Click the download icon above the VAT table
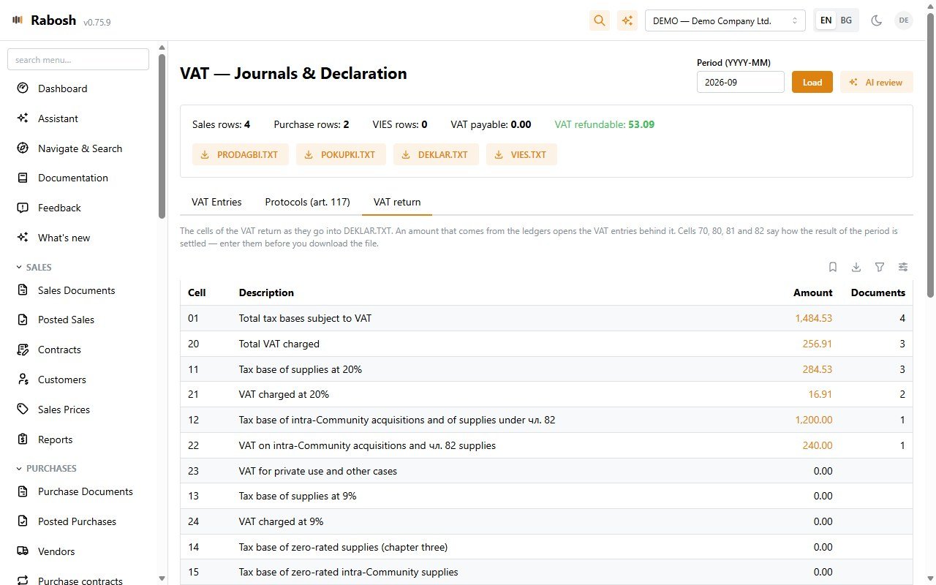The height and width of the screenshot is (585, 936). (856, 268)
